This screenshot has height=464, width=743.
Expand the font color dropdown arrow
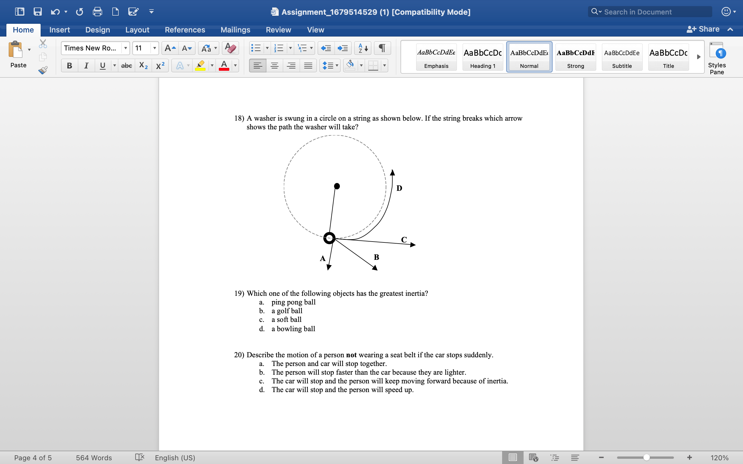pyautogui.click(x=235, y=65)
